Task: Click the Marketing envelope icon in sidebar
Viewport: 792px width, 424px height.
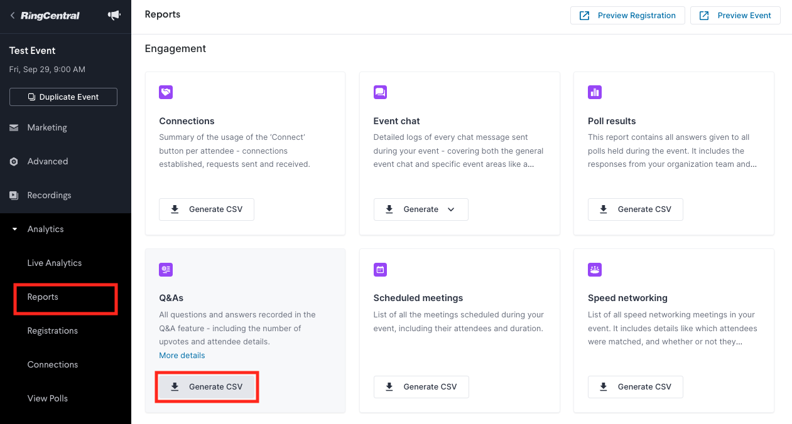Action: click(x=14, y=127)
